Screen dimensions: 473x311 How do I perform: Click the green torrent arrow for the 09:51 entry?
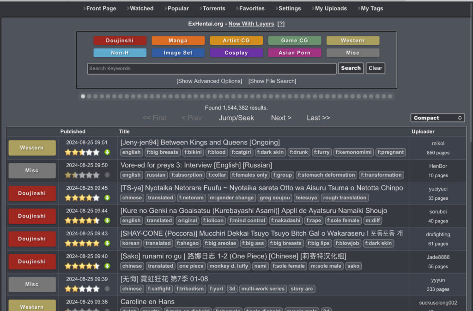[107, 152]
